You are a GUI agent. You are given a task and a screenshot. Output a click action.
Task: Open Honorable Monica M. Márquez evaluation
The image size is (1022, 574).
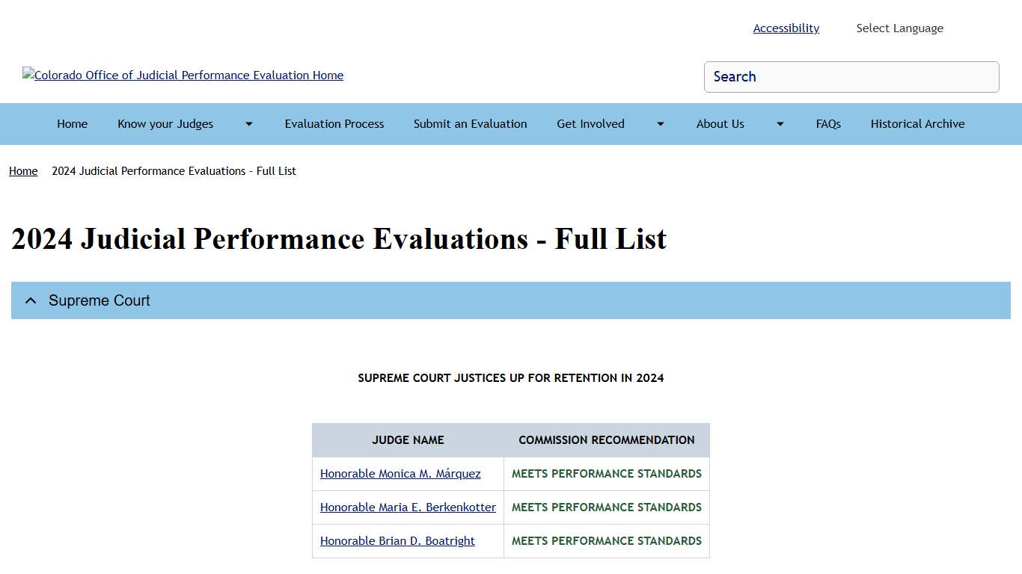(x=400, y=473)
